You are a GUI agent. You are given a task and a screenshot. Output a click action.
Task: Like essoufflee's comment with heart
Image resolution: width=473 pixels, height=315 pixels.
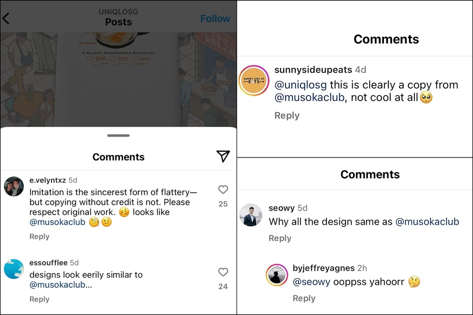pyautogui.click(x=223, y=272)
